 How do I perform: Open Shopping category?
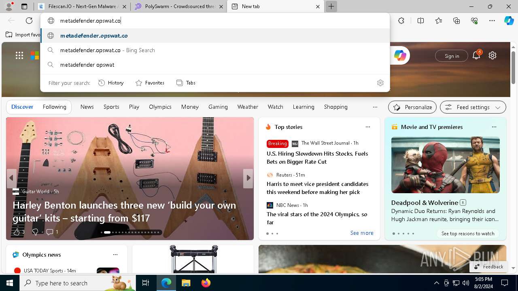coord(336,107)
